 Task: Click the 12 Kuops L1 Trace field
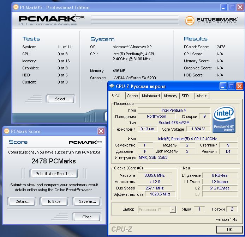220,182
